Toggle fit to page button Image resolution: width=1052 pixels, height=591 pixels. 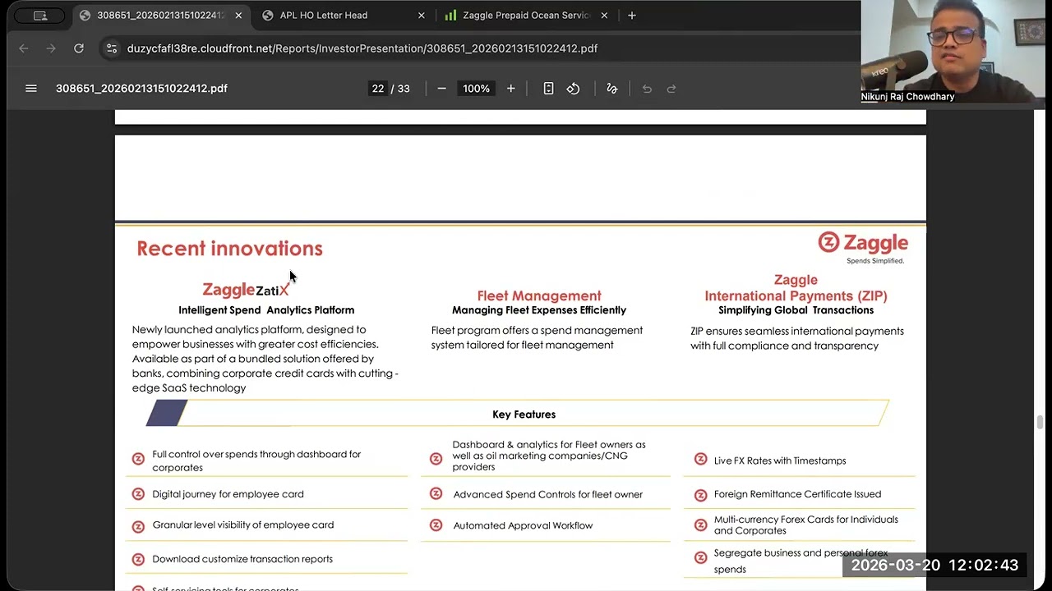point(548,89)
